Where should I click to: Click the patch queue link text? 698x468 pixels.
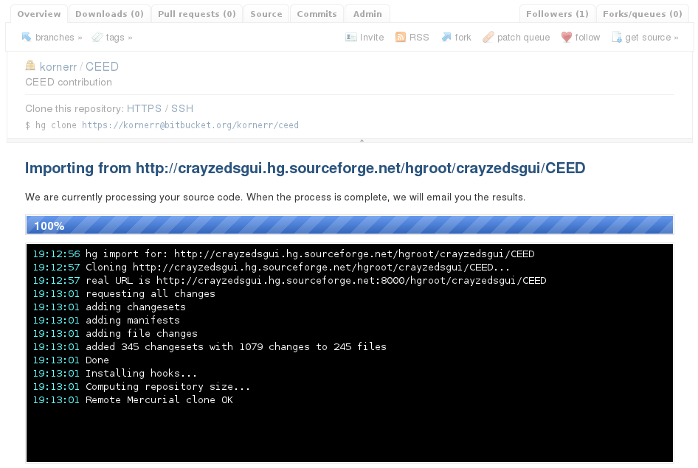(x=524, y=38)
